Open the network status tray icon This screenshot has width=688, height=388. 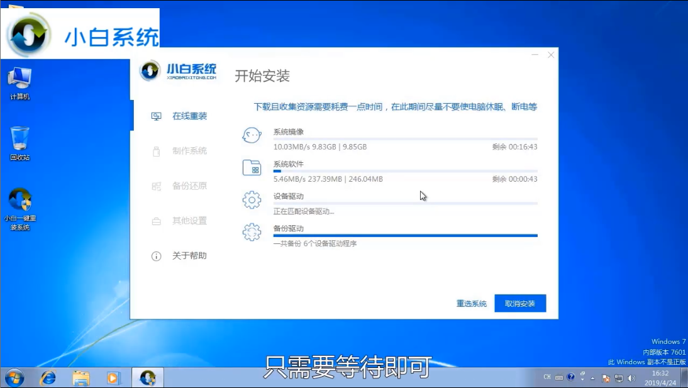(x=618, y=378)
